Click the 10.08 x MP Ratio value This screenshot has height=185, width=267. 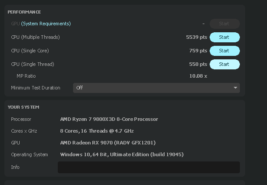coord(198,76)
